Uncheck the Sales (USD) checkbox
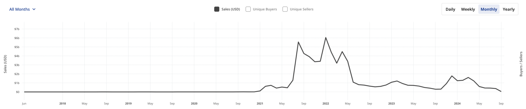This screenshot has height=109, width=526. (217, 9)
